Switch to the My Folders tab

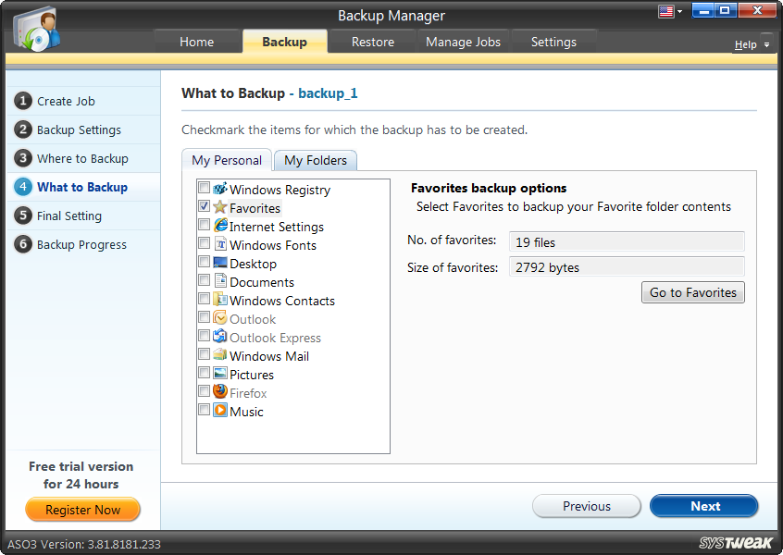(x=315, y=160)
